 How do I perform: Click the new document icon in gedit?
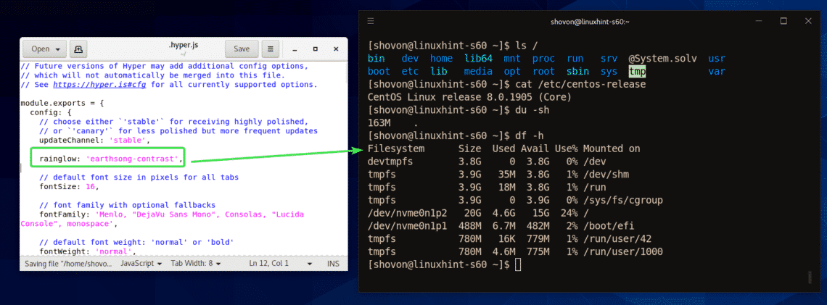[78, 49]
